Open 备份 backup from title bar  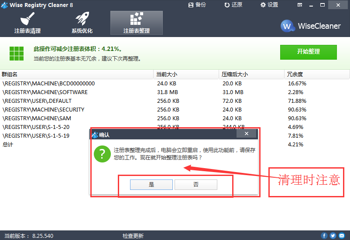click(197, 5)
